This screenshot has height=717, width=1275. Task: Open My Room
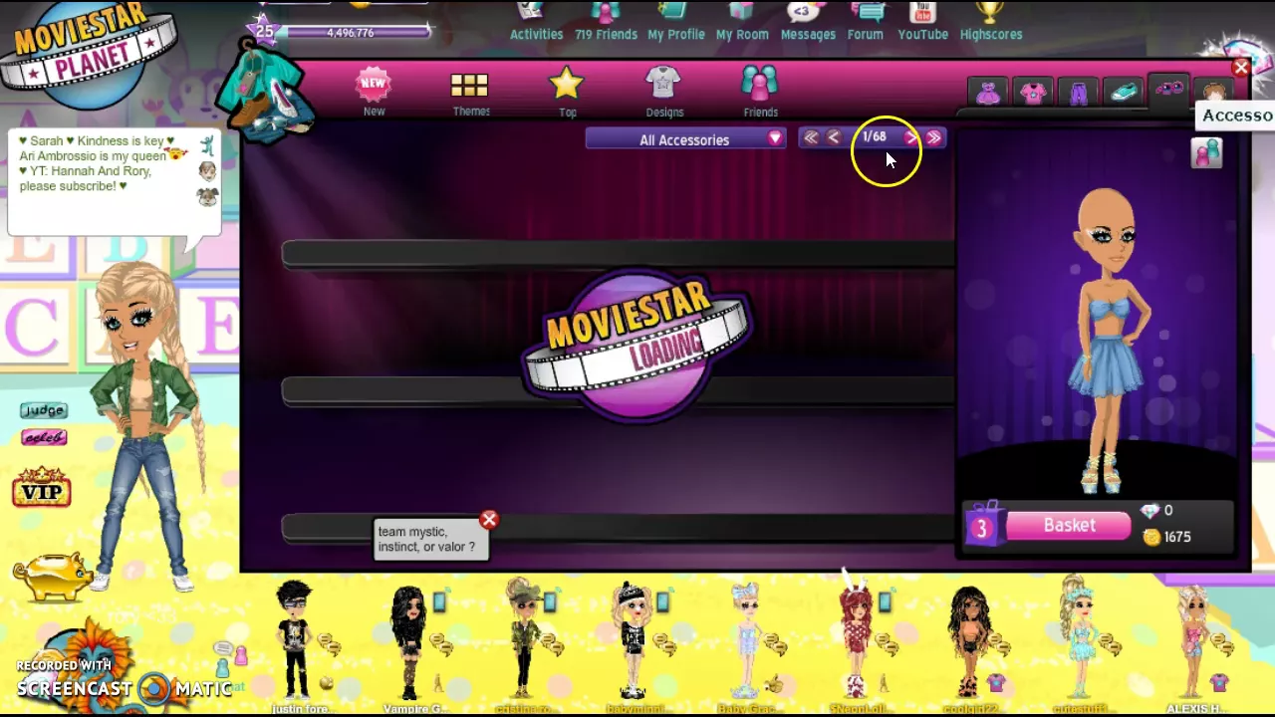(742, 22)
